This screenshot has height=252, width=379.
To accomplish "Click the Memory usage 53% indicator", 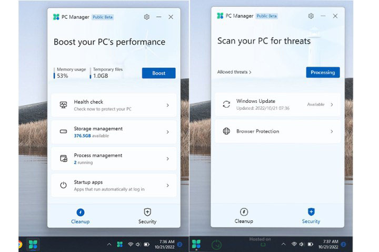I will click(x=71, y=73).
